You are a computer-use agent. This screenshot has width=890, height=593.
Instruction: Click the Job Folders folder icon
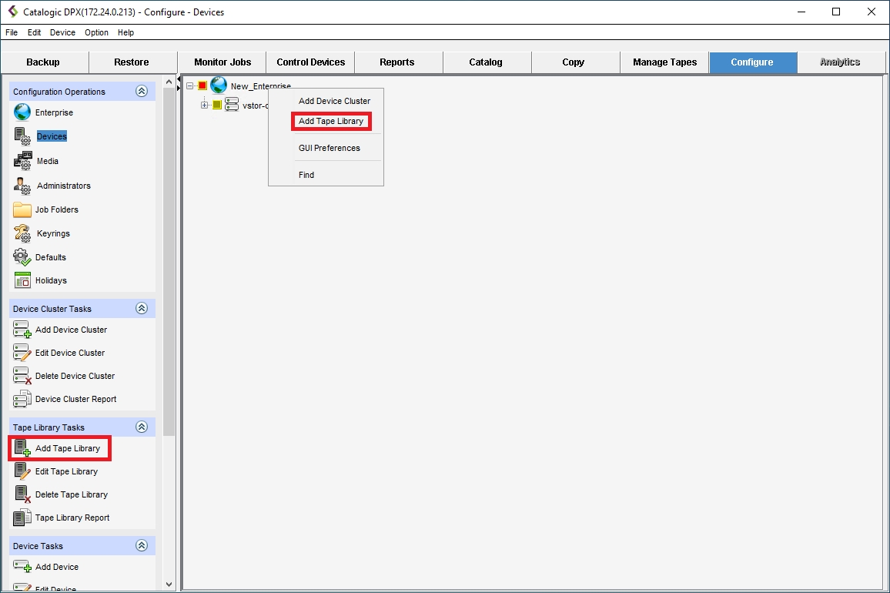pyautogui.click(x=22, y=209)
